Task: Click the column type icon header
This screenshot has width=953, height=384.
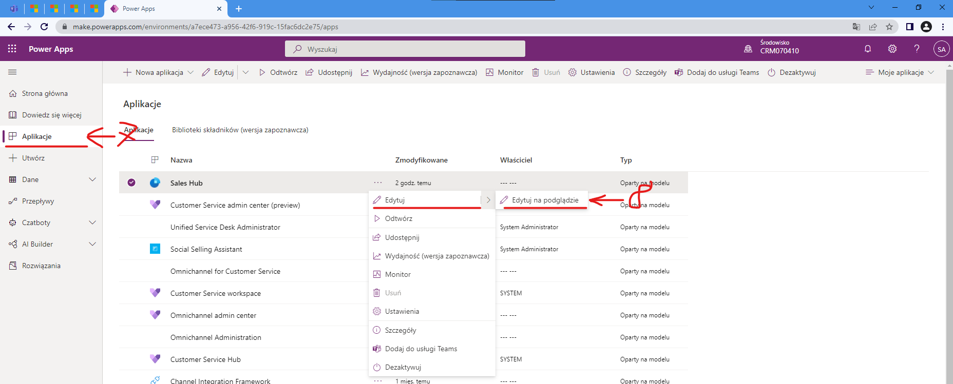Action: click(x=155, y=160)
